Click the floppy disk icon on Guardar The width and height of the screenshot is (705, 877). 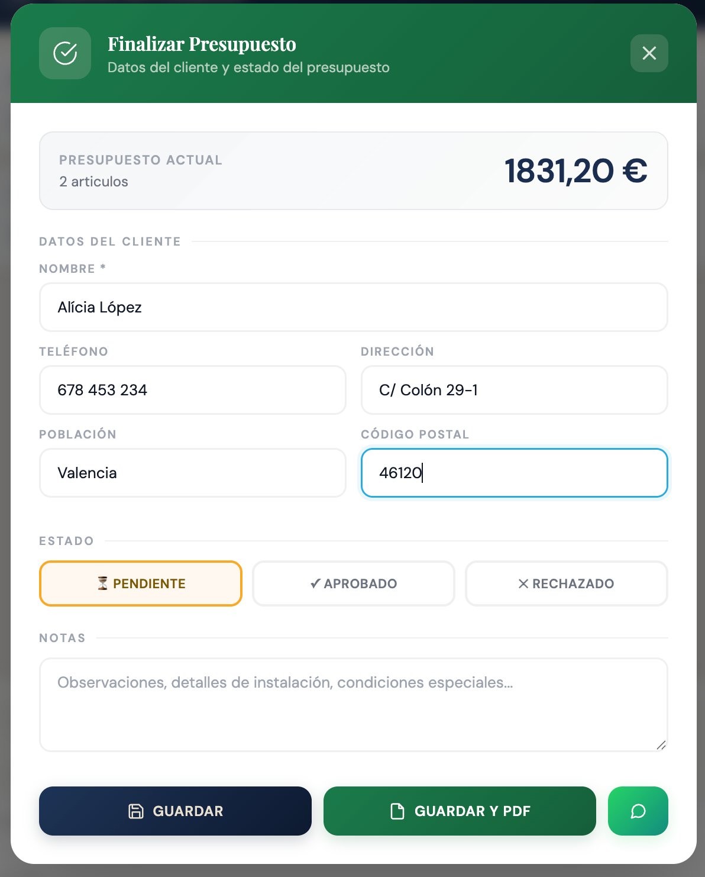136,811
